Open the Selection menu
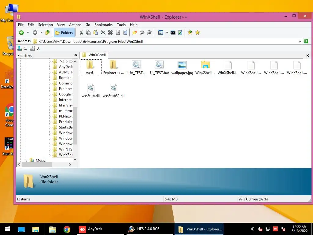This screenshot has height=235, width=313. [x=46, y=25]
